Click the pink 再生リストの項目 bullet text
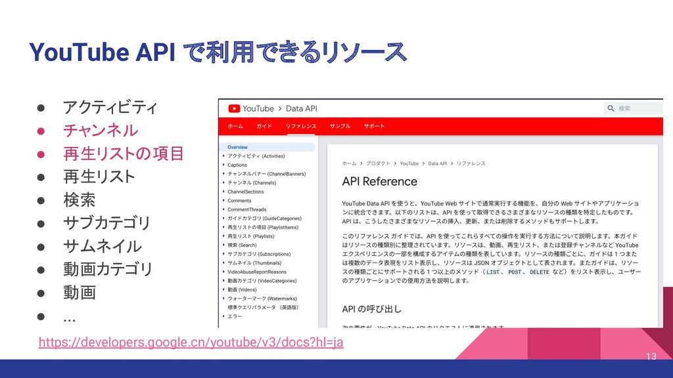 124,154
